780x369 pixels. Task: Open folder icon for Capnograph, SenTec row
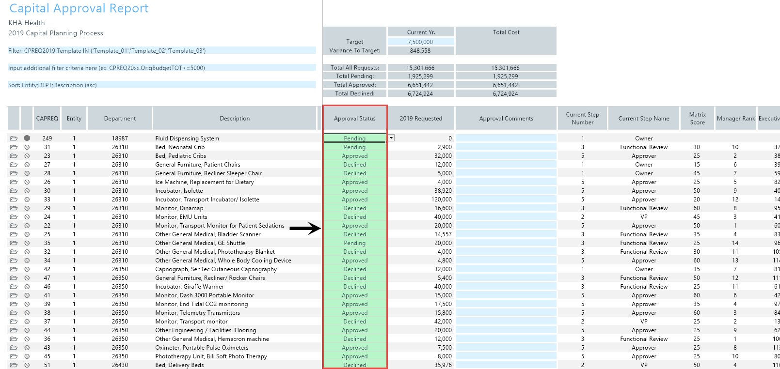pyautogui.click(x=14, y=269)
